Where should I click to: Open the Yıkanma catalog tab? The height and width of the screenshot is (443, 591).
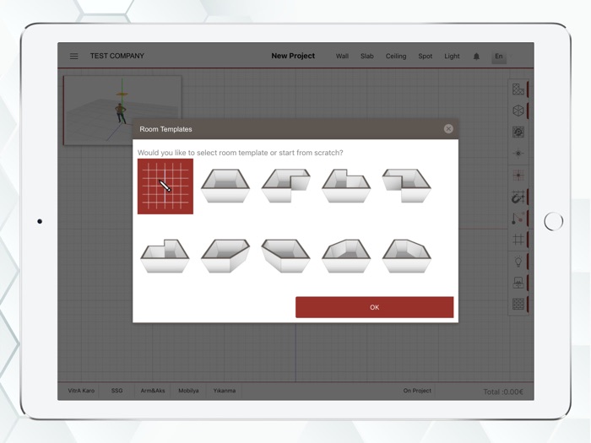coord(225,391)
